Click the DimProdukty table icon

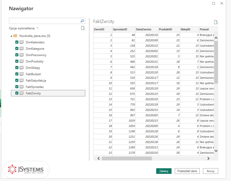[21, 61]
